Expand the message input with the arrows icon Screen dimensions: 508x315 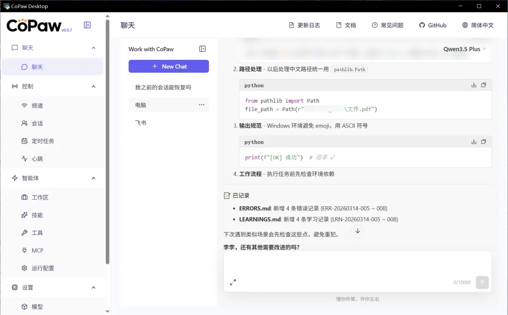pos(233,282)
